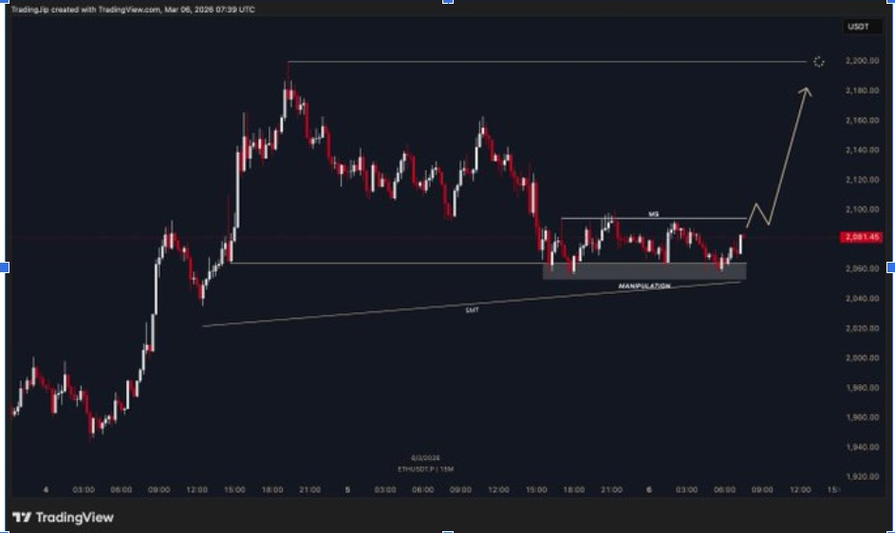Click the 2,100.00 price axis label

click(862, 210)
